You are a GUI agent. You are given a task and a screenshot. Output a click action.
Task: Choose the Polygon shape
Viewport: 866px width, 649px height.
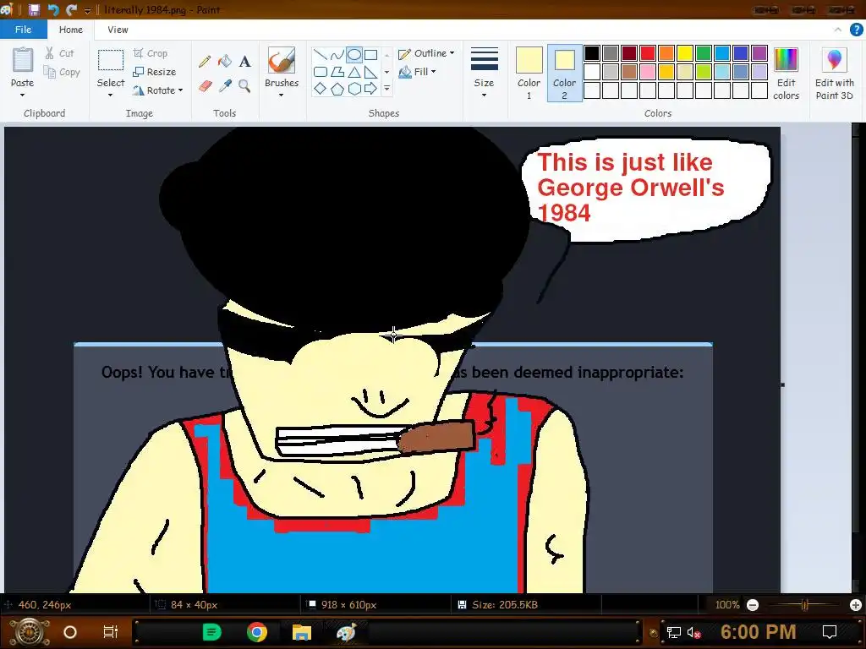337,72
